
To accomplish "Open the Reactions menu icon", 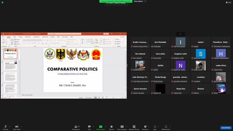I will point(145,127).
